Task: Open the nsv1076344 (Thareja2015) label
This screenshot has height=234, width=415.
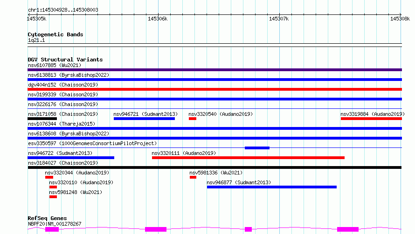Action: tap(62, 124)
